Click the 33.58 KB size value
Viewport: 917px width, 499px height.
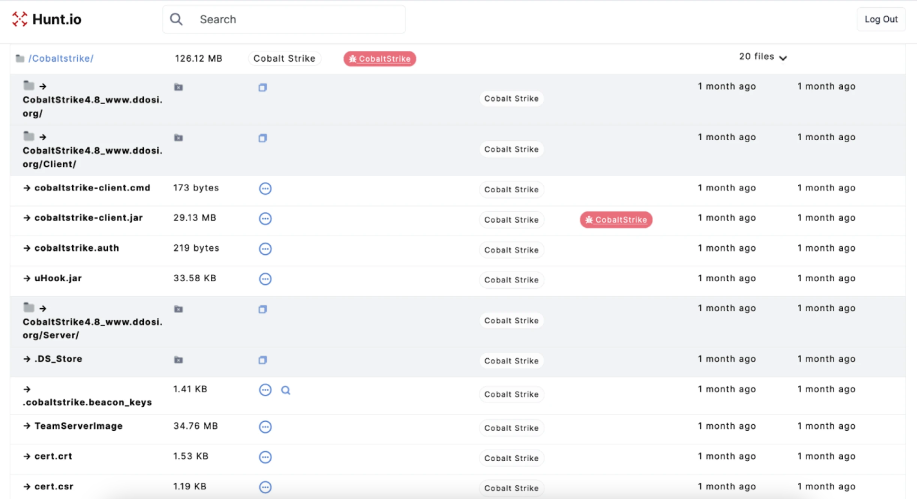(x=195, y=278)
